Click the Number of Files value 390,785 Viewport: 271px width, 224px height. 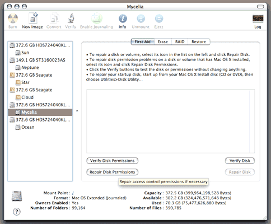point(174,208)
